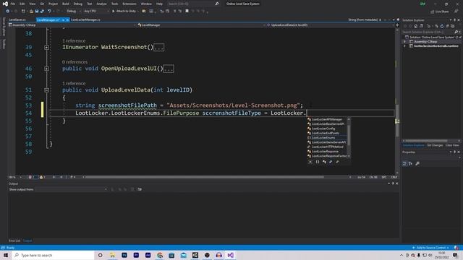Open the UploadLevelData member navigation dropdown
463x260 pixels.
tap(331, 25)
